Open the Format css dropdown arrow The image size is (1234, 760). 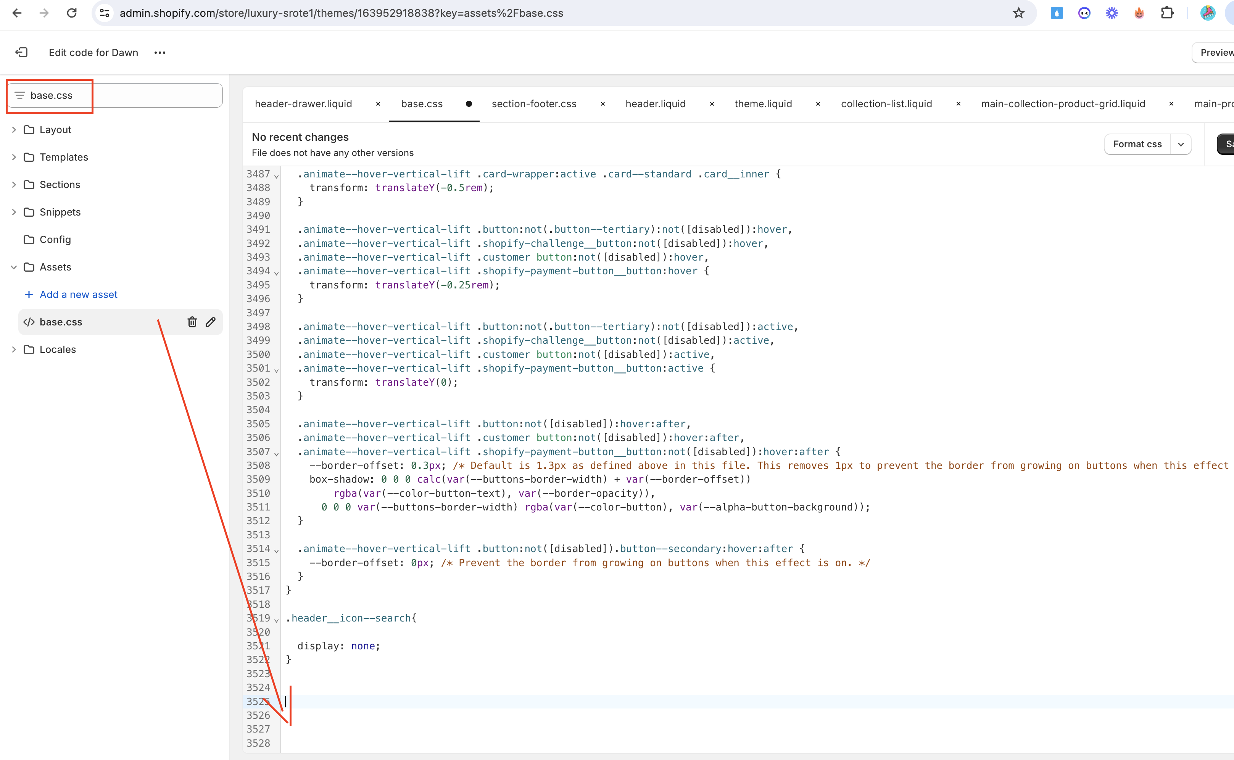coord(1181,144)
